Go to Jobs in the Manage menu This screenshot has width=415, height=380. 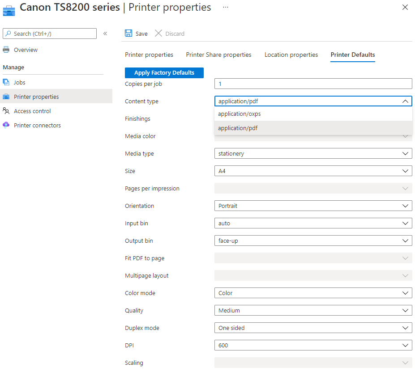click(x=20, y=82)
